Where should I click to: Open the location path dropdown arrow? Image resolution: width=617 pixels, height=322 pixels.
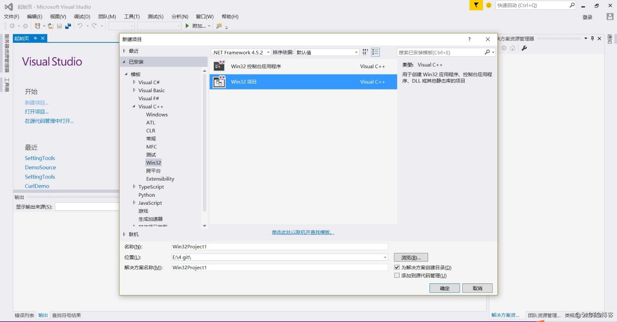(x=385, y=257)
